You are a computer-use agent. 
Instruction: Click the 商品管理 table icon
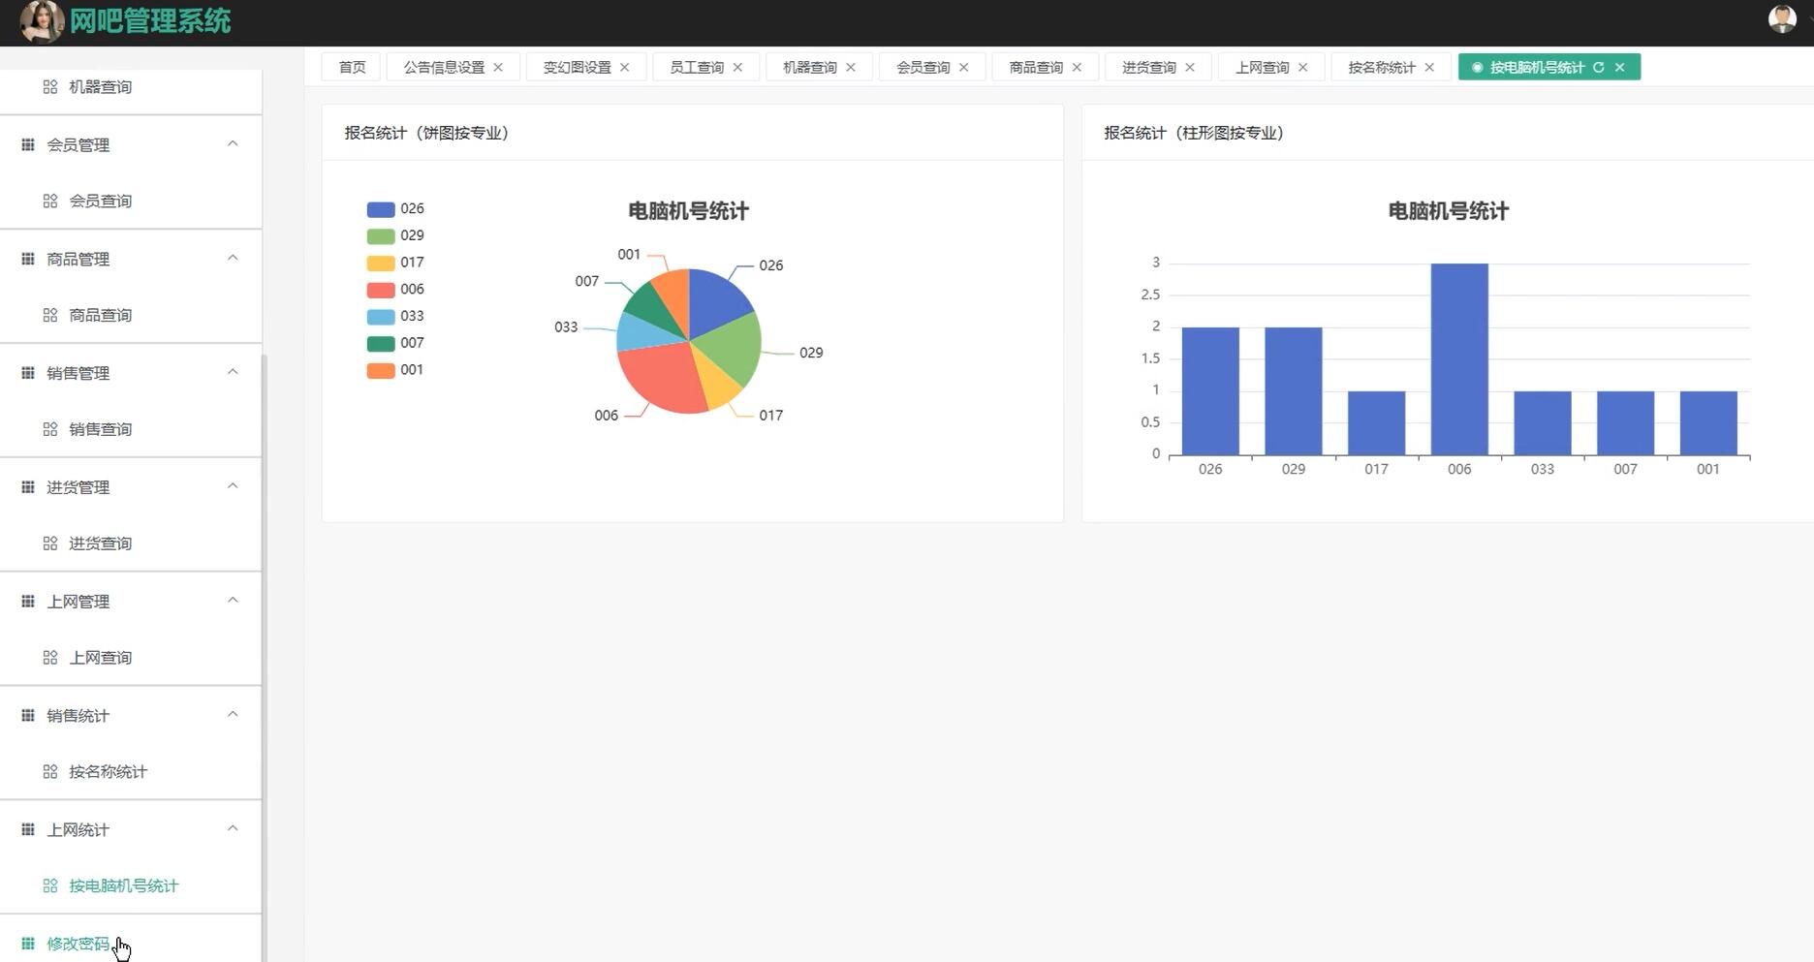pyautogui.click(x=27, y=258)
